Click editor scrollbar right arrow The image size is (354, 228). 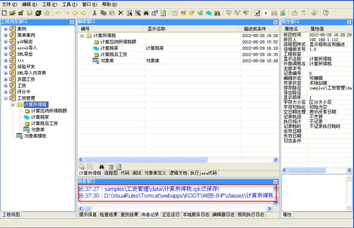coord(276,160)
